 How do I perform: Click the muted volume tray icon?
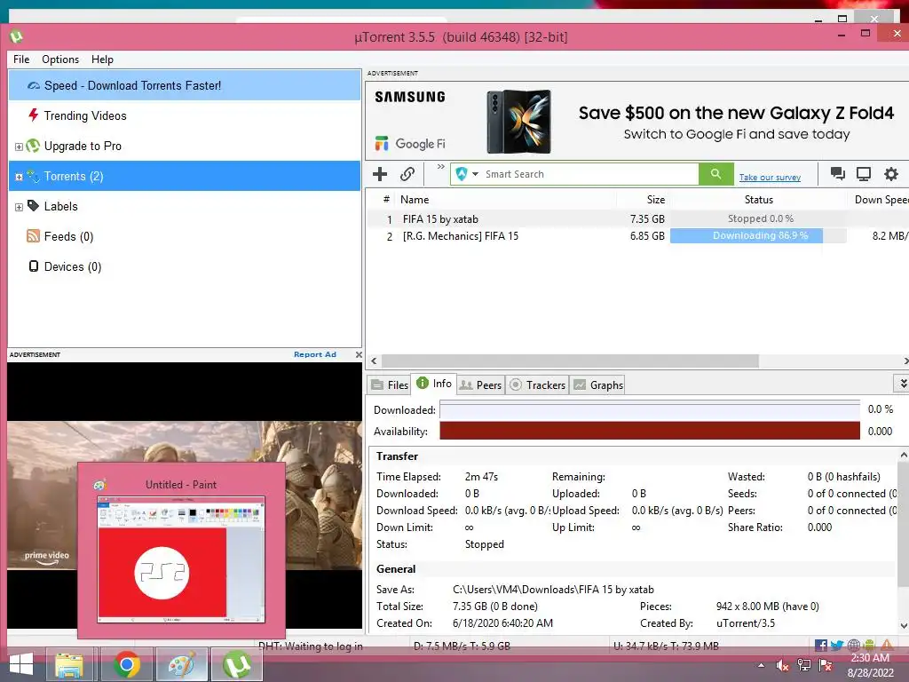click(782, 665)
